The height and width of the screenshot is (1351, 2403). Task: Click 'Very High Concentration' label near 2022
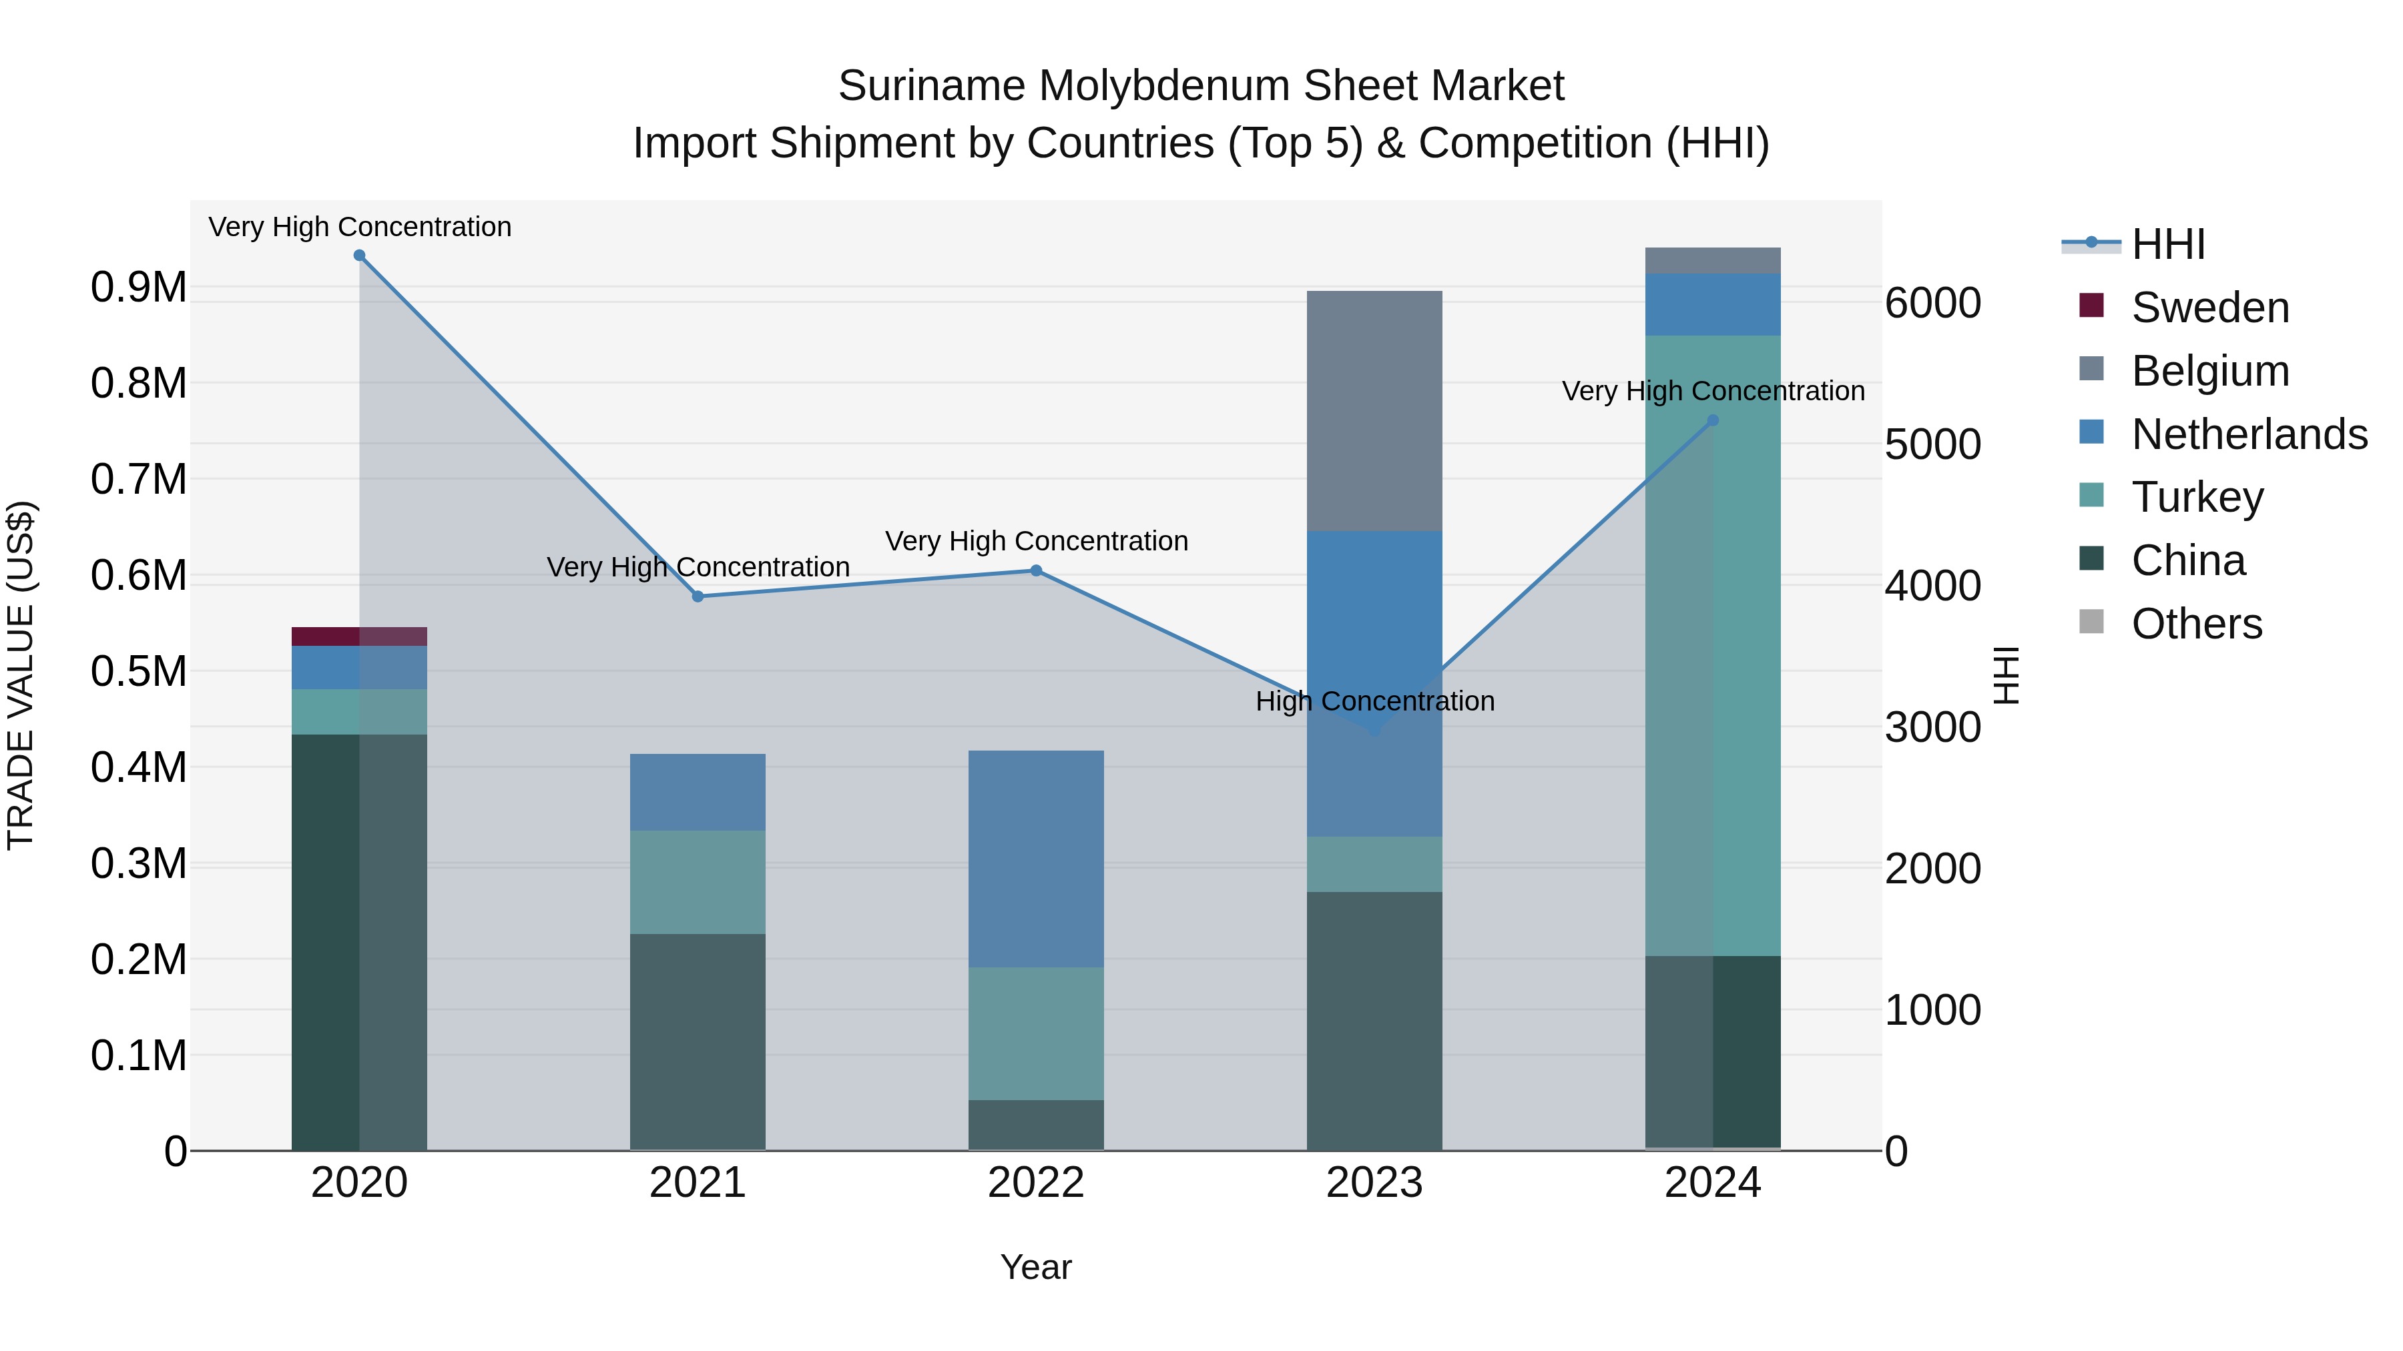(x=1037, y=541)
